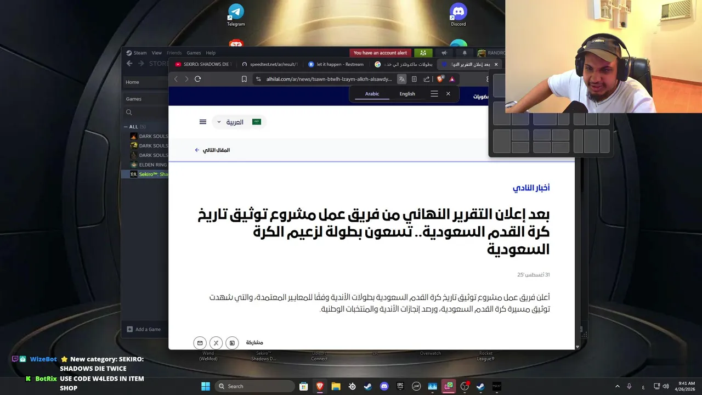The height and width of the screenshot is (395, 702).
Task: Open Brave Rewards triangle icon
Action: [x=452, y=79]
